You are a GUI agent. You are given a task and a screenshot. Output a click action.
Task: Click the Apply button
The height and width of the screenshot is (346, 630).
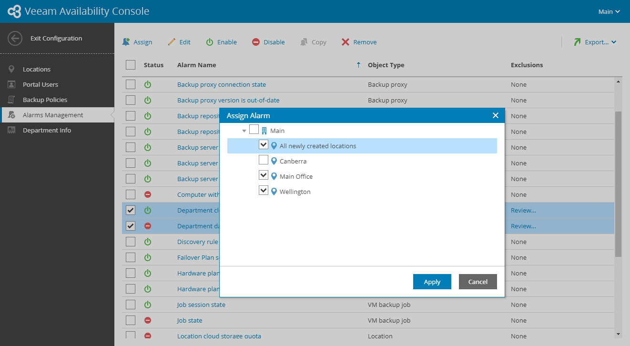(x=432, y=282)
